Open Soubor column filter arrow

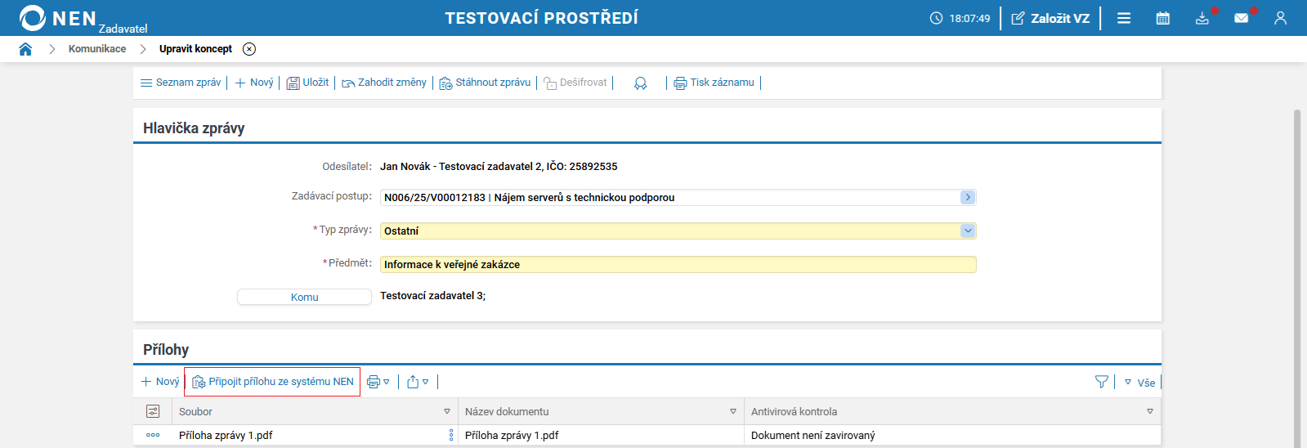coord(447,411)
